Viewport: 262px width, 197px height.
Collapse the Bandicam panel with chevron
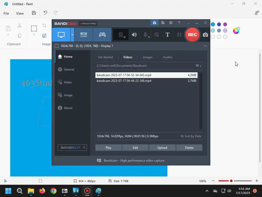(x=205, y=46)
